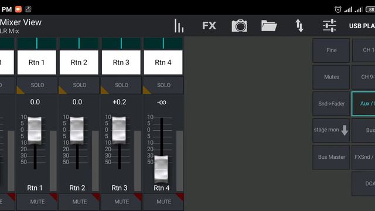375x211 pixels.
Task: Select the Rtn 3 white channel label
Action: point(121,63)
